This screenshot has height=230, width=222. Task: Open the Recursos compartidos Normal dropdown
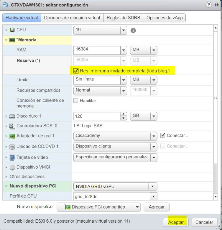(100, 91)
